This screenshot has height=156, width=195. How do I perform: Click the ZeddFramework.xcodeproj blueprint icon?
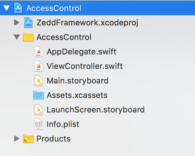28,22
